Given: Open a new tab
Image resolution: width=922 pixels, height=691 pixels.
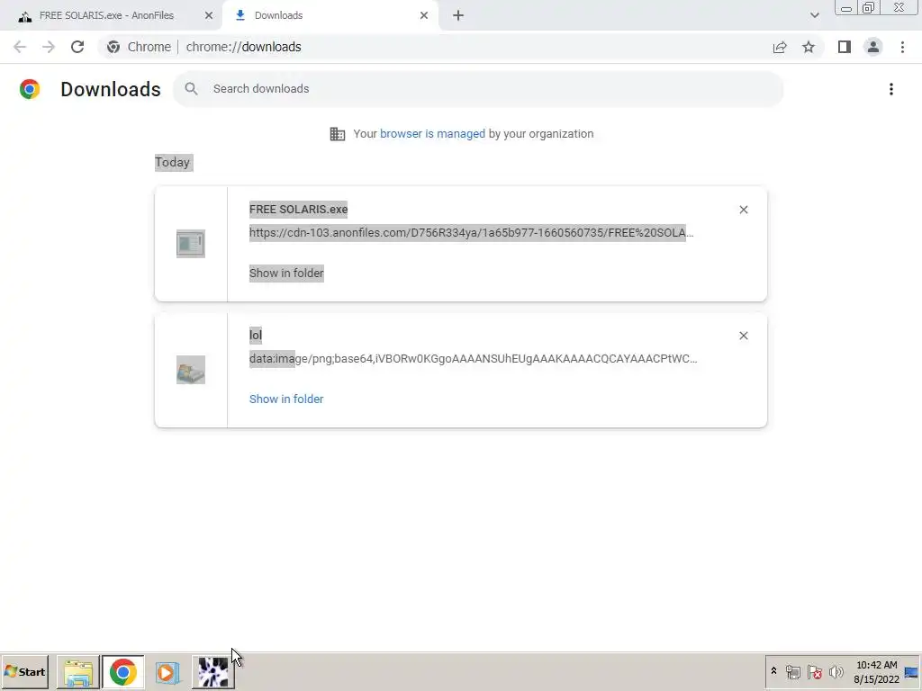Looking at the screenshot, I should pos(458,15).
